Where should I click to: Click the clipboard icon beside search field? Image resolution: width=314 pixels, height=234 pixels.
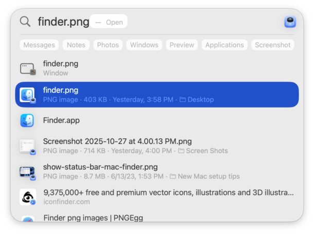click(x=290, y=22)
